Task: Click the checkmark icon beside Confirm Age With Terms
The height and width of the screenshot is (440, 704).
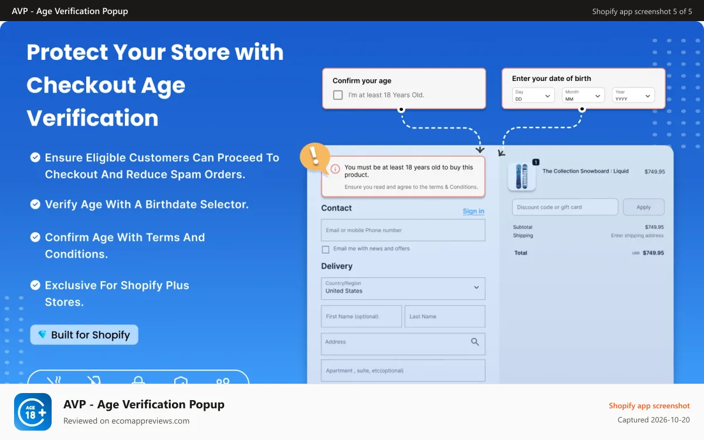Action: point(35,237)
